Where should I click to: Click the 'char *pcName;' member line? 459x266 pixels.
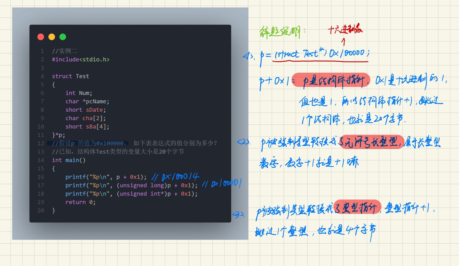pos(87,101)
